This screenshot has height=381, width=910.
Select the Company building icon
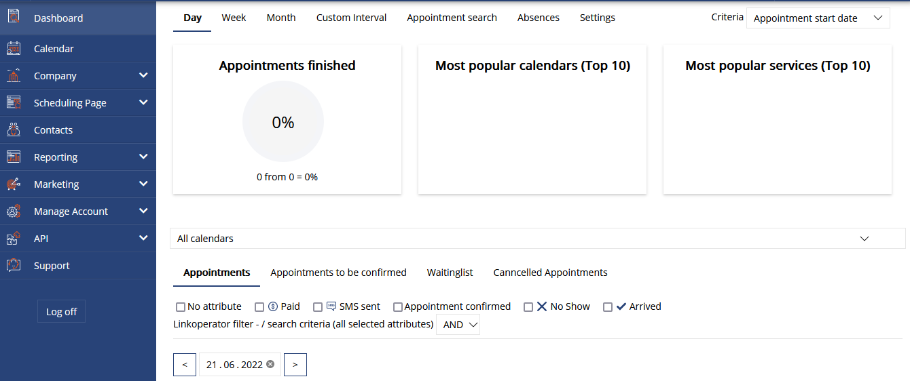click(x=14, y=76)
